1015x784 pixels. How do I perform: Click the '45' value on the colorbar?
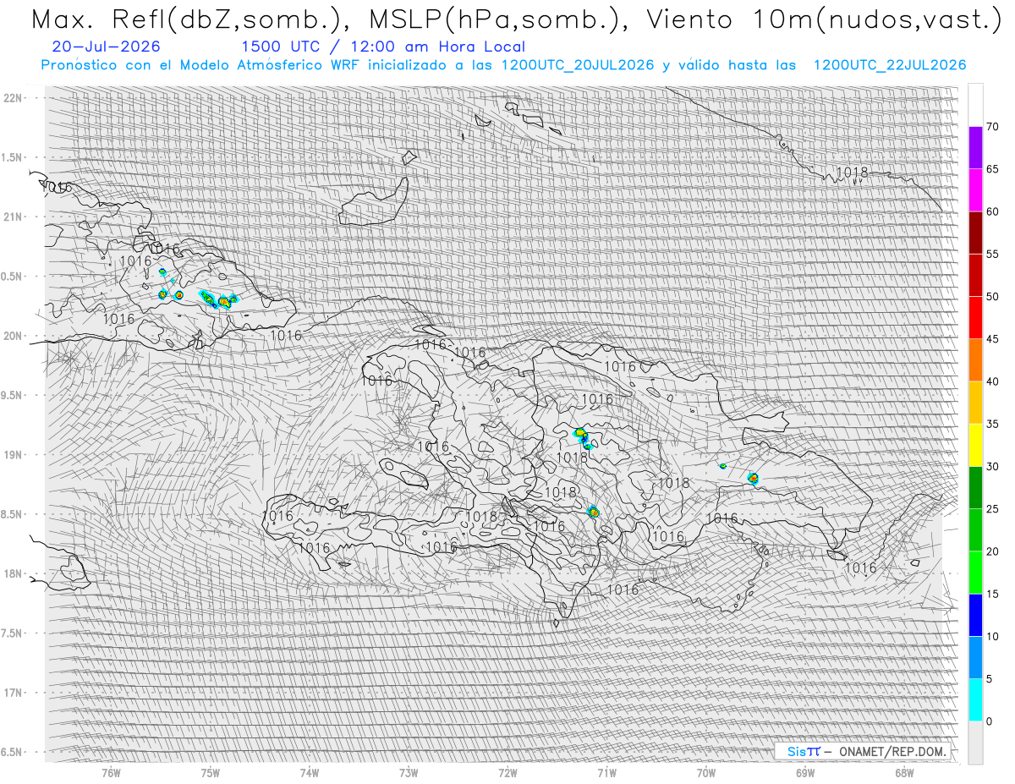[x=993, y=339]
